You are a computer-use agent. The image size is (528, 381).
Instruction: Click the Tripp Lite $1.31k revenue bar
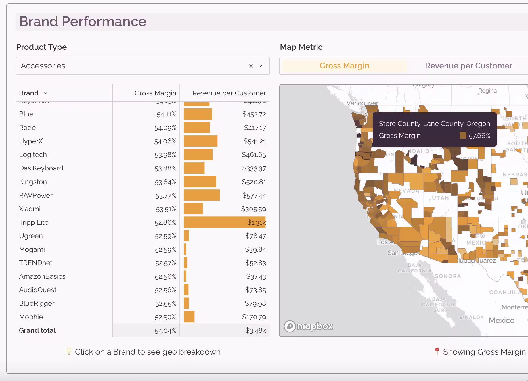pyautogui.click(x=225, y=222)
